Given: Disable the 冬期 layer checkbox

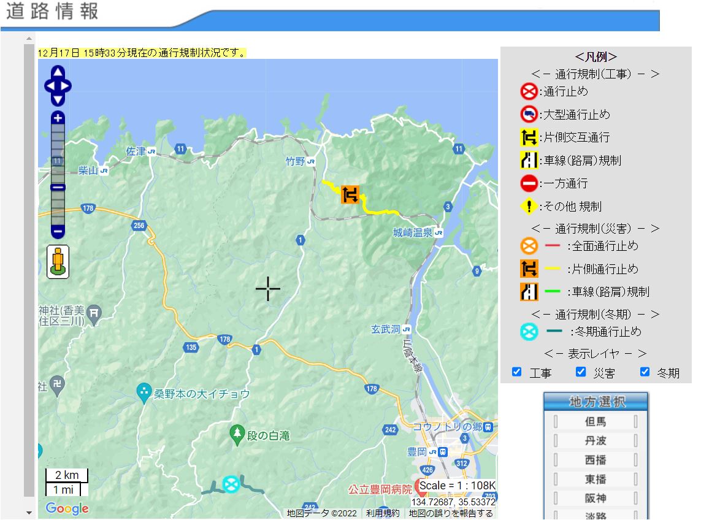Looking at the screenshot, I should tap(645, 372).
